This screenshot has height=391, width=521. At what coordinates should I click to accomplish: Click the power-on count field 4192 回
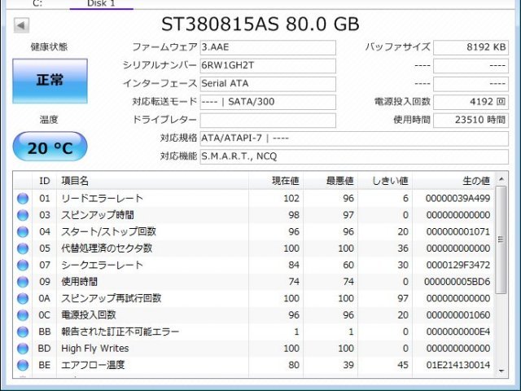coord(471,102)
